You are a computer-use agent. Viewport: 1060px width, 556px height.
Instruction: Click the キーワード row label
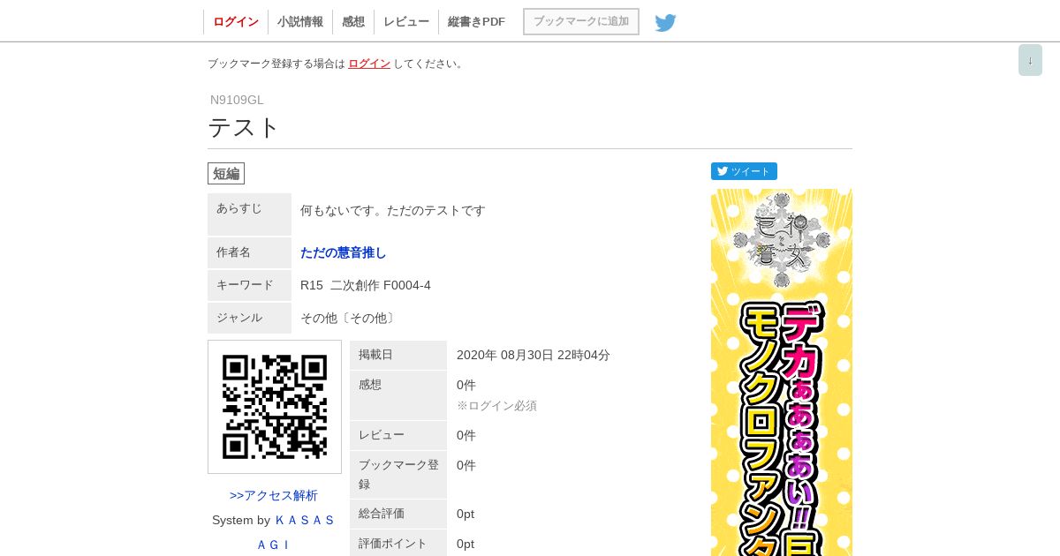249,285
